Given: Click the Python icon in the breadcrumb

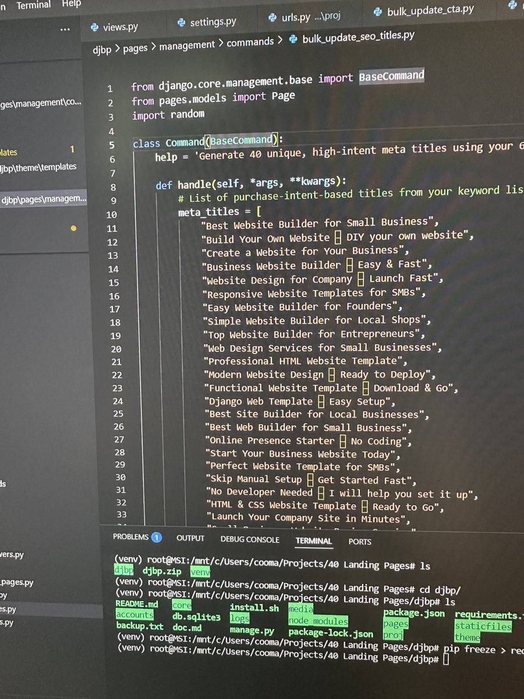Looking at the screenshot, I should coord(293,38).
